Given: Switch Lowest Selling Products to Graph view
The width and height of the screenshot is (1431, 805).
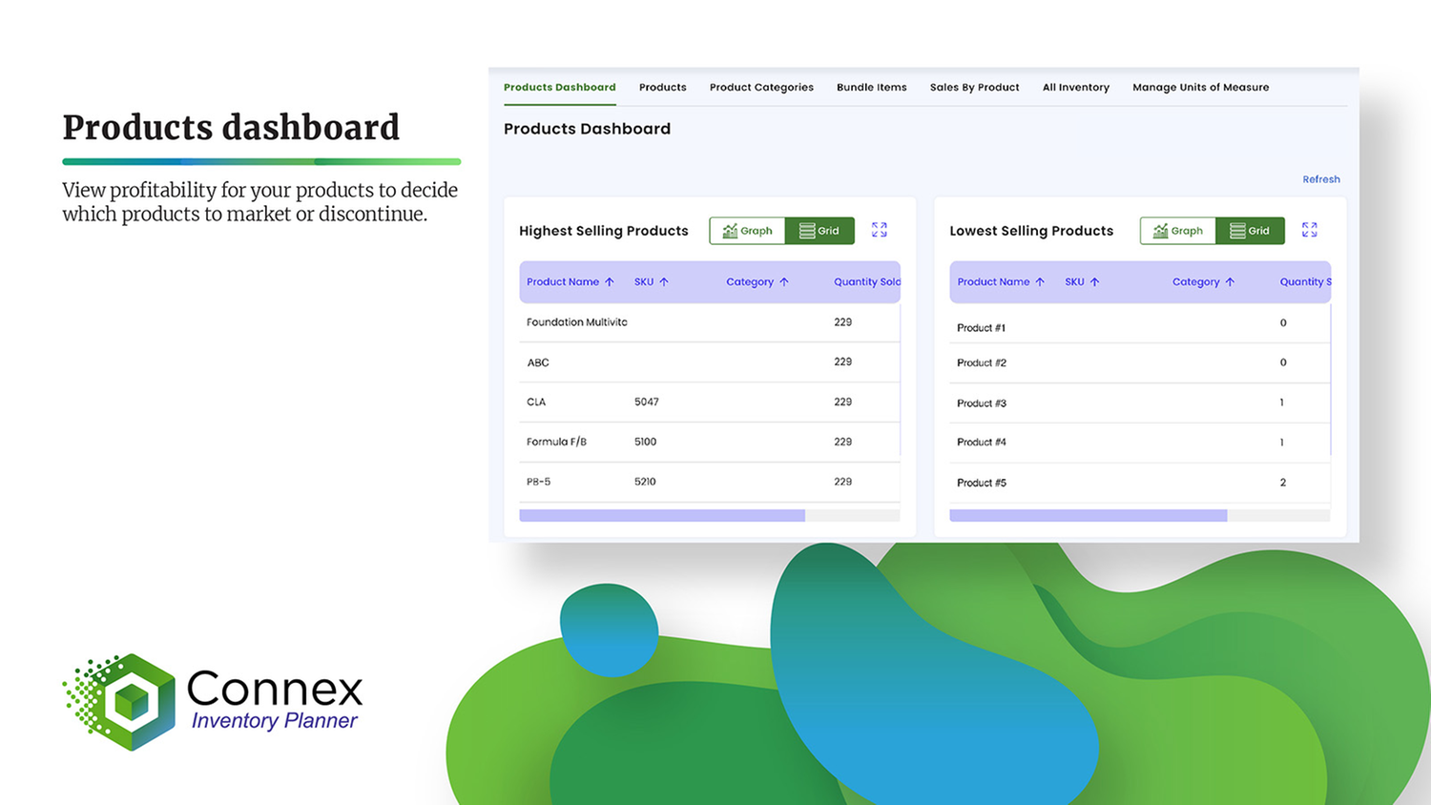Looking at the screenshot, I should pyautogui.click(x=1178, y=231).
